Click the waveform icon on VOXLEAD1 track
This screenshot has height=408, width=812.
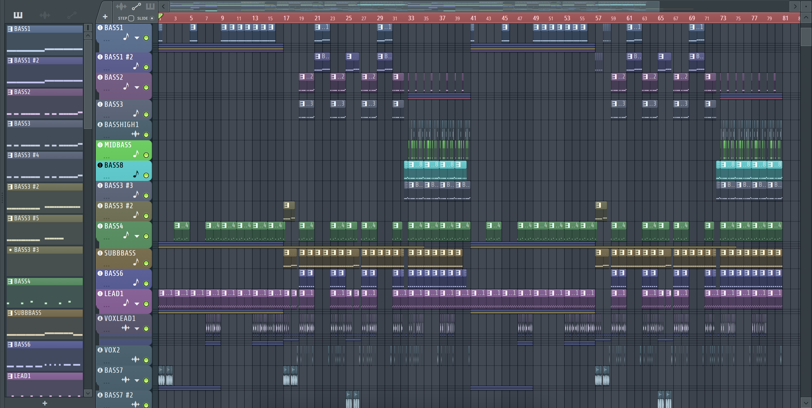pyautogui.click(x=126, y=328)
